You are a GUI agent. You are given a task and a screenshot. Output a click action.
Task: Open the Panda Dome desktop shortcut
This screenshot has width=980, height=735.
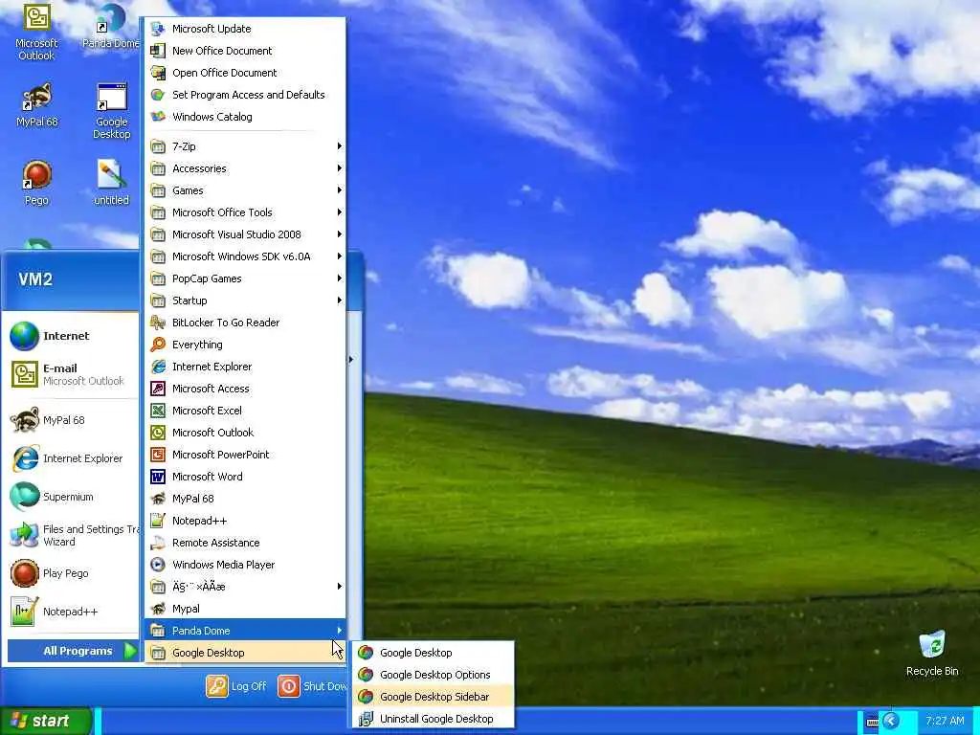(111, 26)
